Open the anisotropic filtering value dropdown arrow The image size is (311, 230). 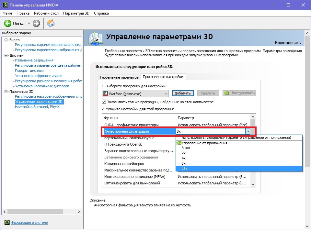[x=248, y=131]
